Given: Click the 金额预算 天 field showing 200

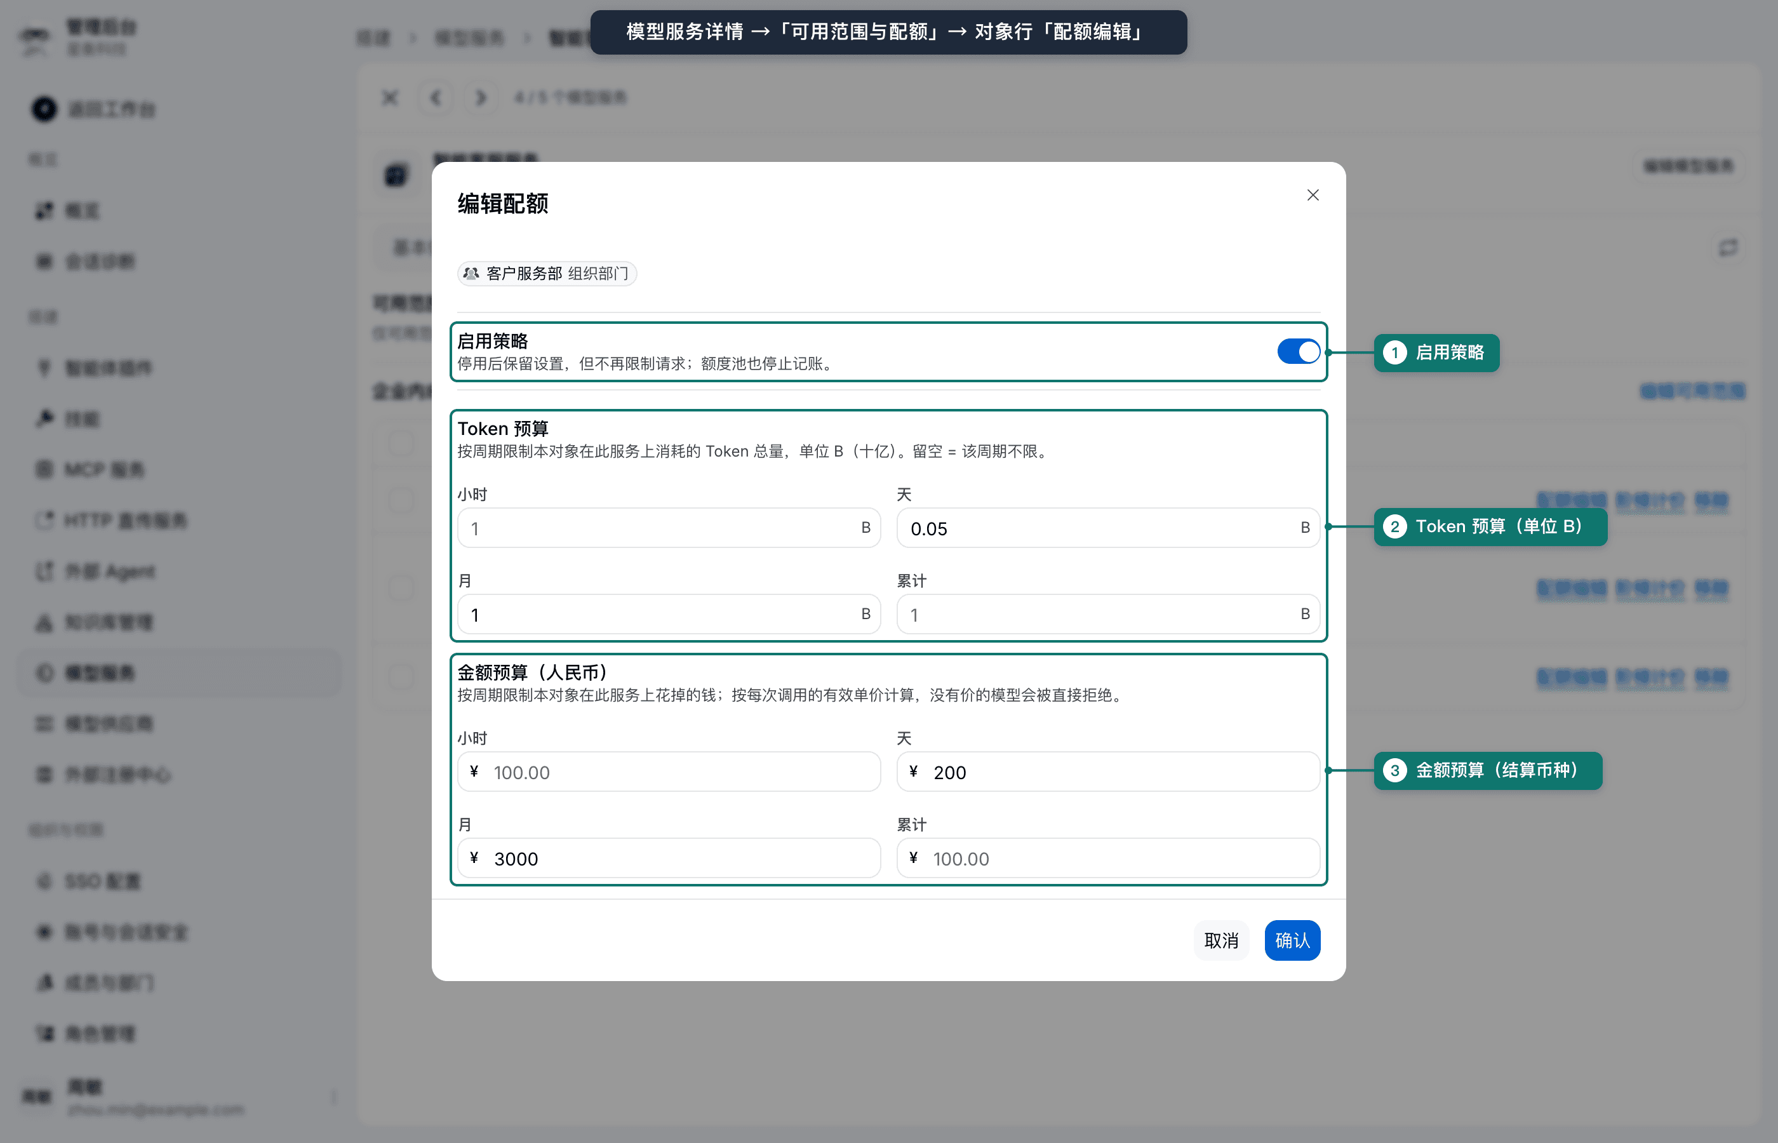Looking at the screenshot, I should (1107, 772).
